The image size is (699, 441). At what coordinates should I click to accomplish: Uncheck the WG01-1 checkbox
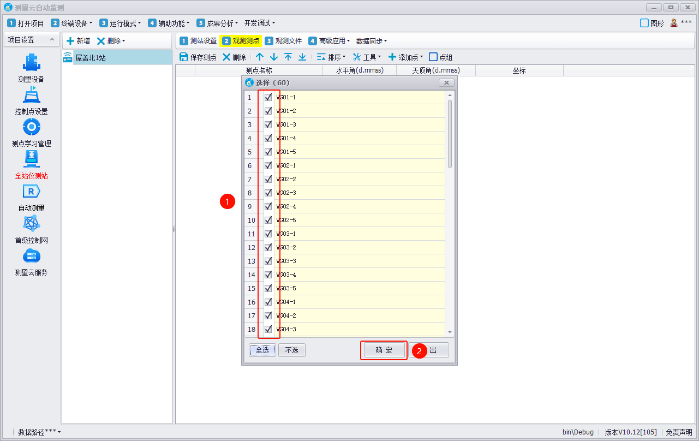coord(268,98)
